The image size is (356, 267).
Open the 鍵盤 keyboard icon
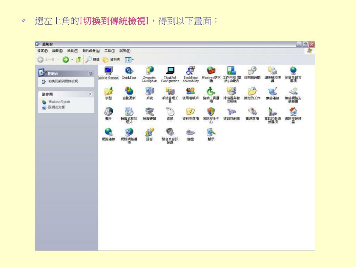[191, 134]
